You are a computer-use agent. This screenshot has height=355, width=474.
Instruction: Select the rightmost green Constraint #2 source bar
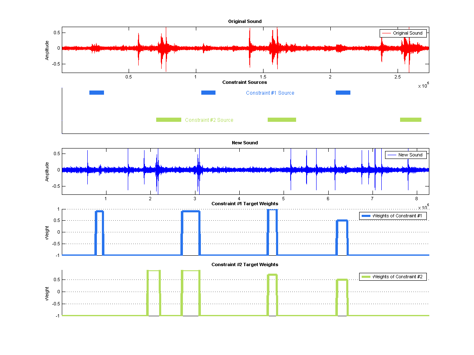tap(411, 120)
